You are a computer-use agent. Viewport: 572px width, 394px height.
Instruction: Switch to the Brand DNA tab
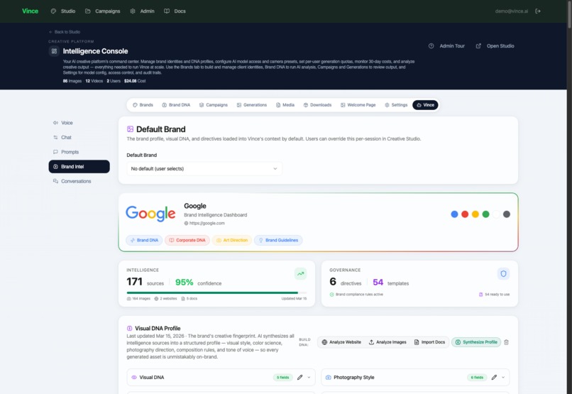[x=176, y=105]
